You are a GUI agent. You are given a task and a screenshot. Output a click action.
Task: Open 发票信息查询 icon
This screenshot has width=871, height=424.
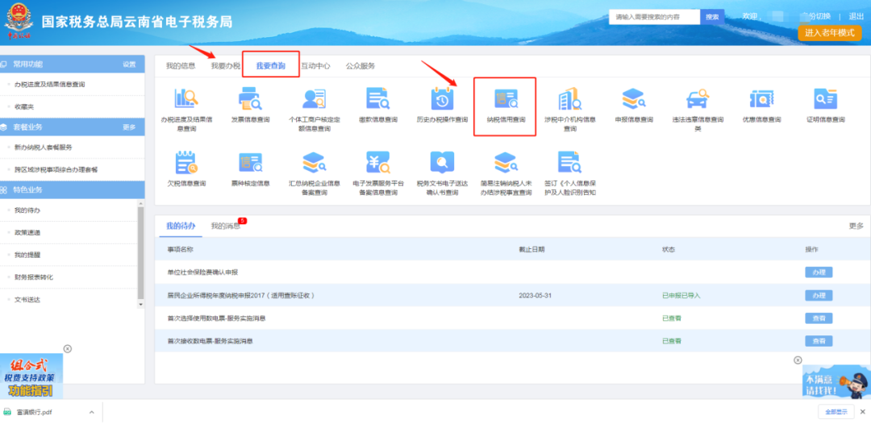point(250,99)
